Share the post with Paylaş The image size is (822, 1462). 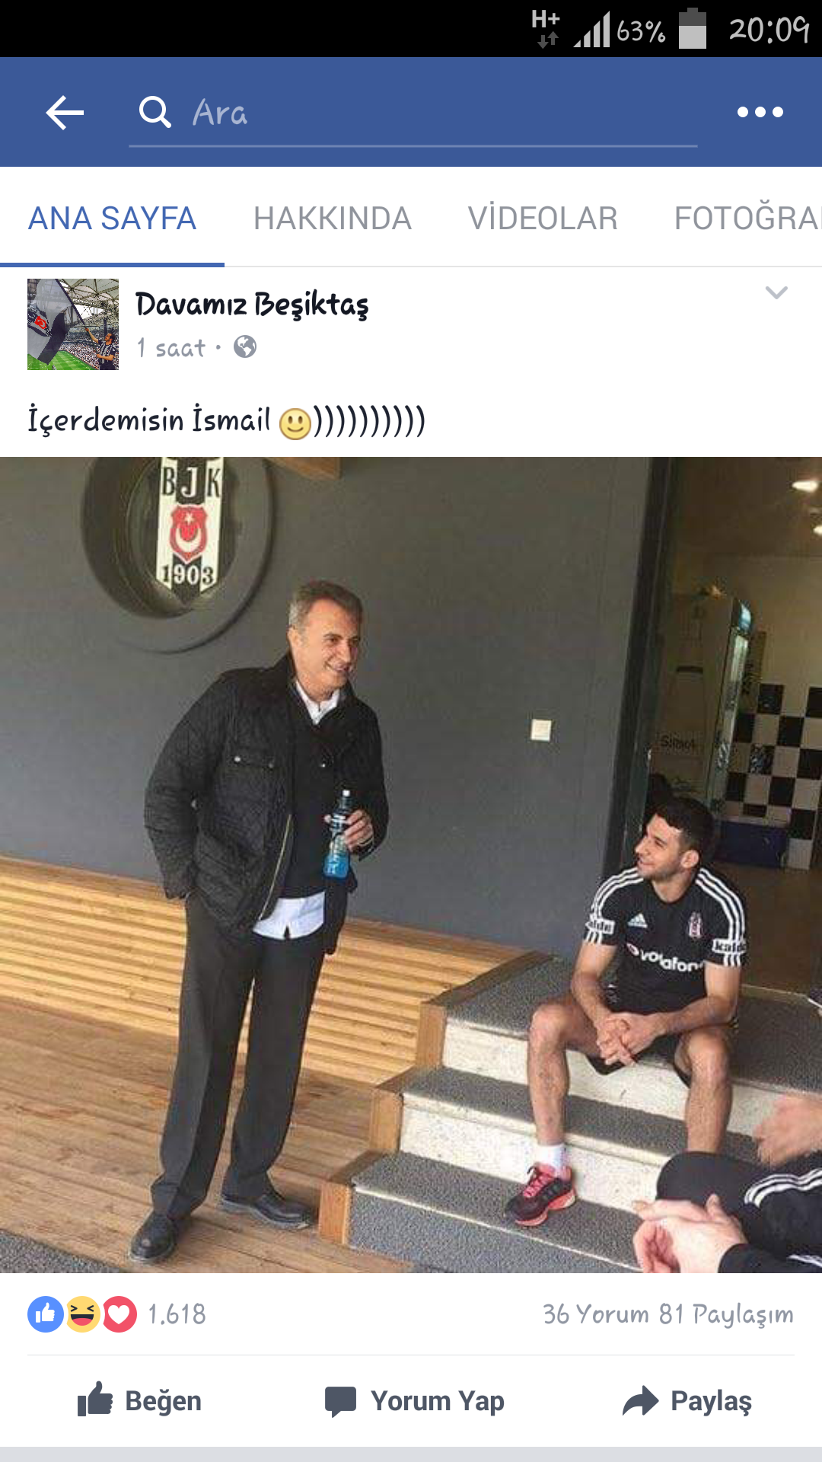click(x=687, y=1401)
